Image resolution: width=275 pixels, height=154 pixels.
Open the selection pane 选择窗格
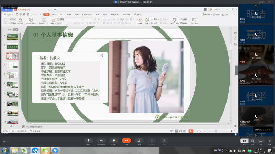(194, 21)
